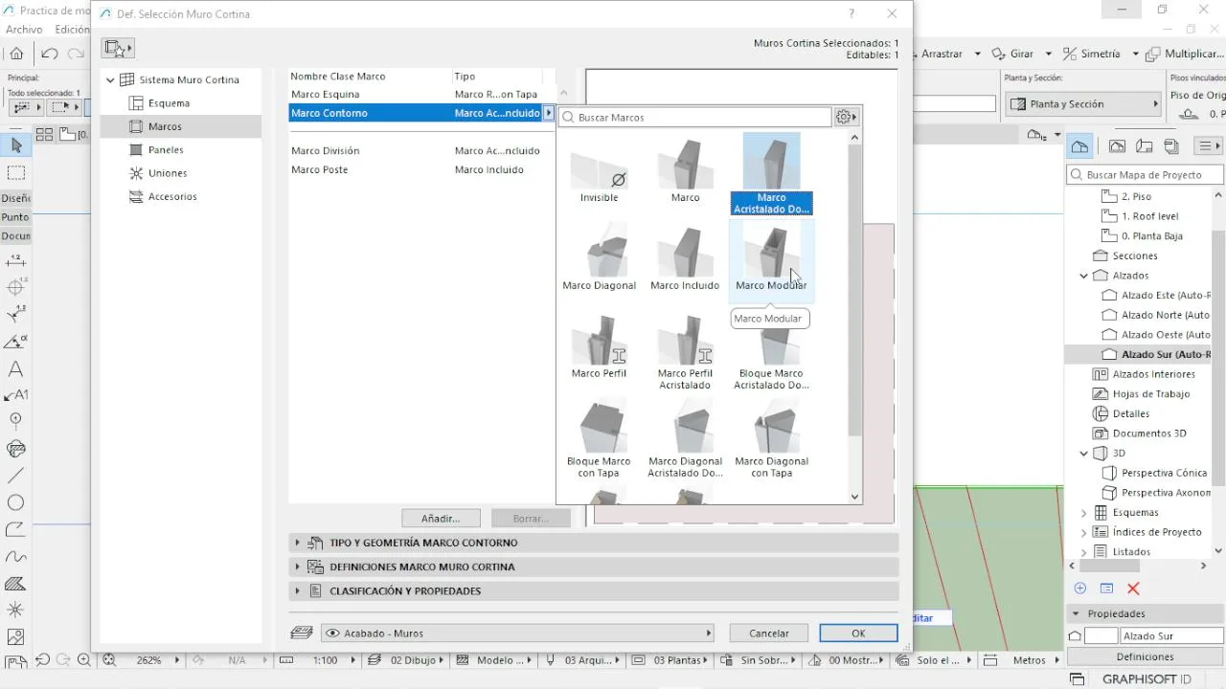Click Multiplicar command in toolbar
Screen dimensions: 1226x689
[x=1186, y=54]
